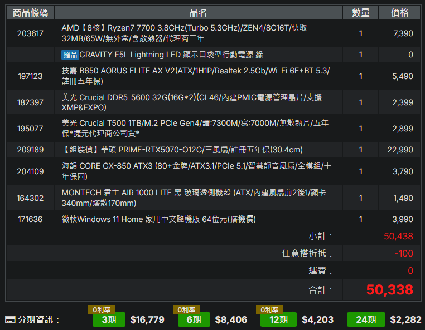
Task: Click the price 22,990
Action: point(400,150)
